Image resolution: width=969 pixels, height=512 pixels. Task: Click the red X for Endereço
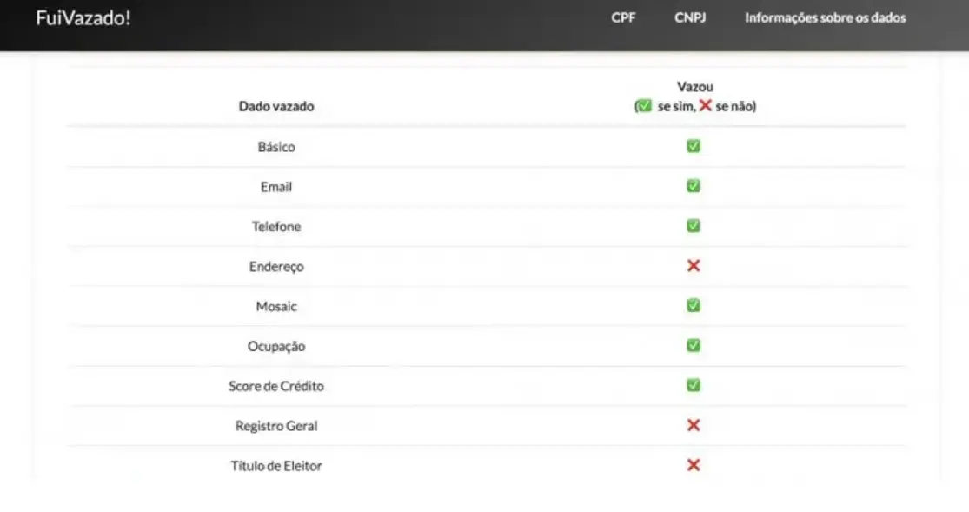[694, 266]
